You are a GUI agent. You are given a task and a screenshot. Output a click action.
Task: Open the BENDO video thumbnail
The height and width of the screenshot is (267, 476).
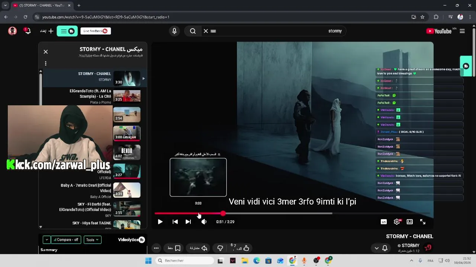pyautogui.click(x=127, y=152)
